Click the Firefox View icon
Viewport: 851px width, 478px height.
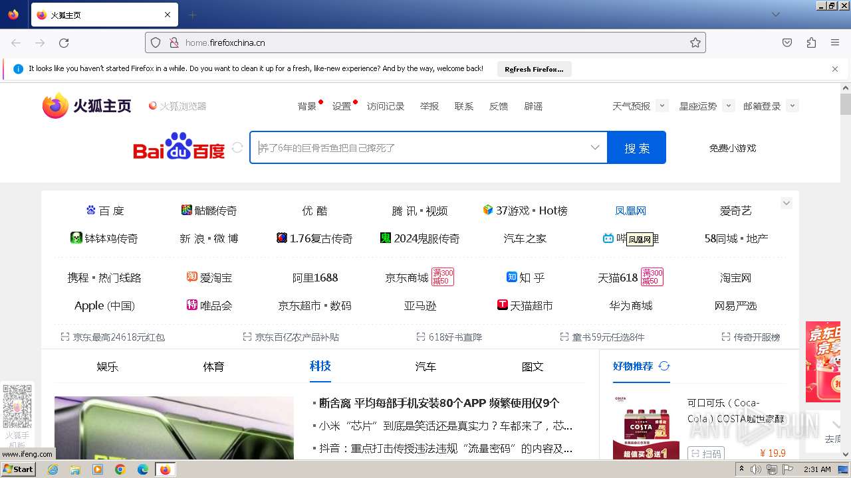(13, 15)
